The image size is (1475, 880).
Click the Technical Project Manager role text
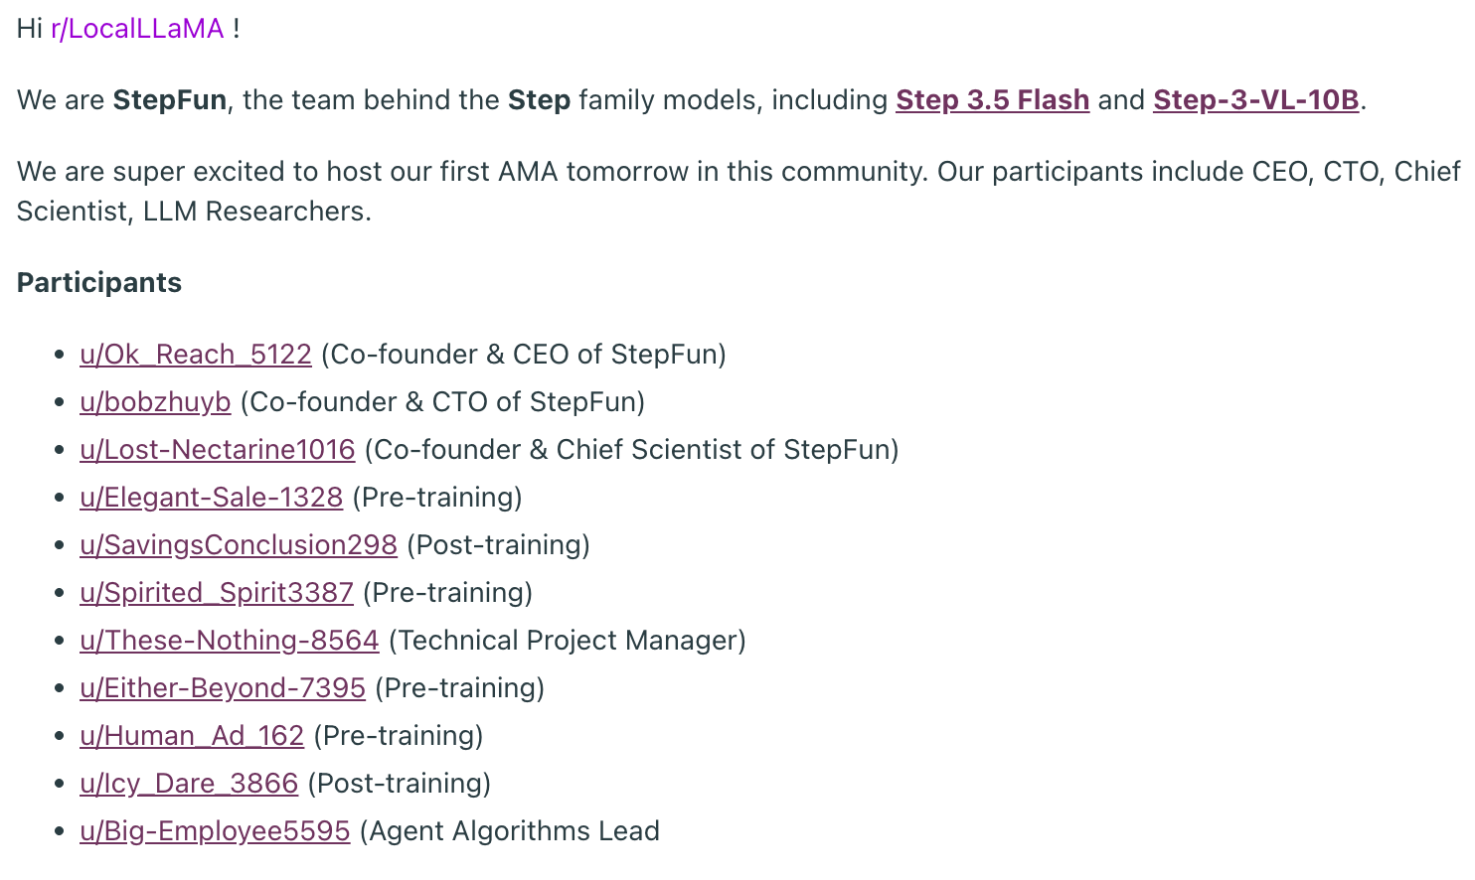pyautogui.click(x=568, y=641)
